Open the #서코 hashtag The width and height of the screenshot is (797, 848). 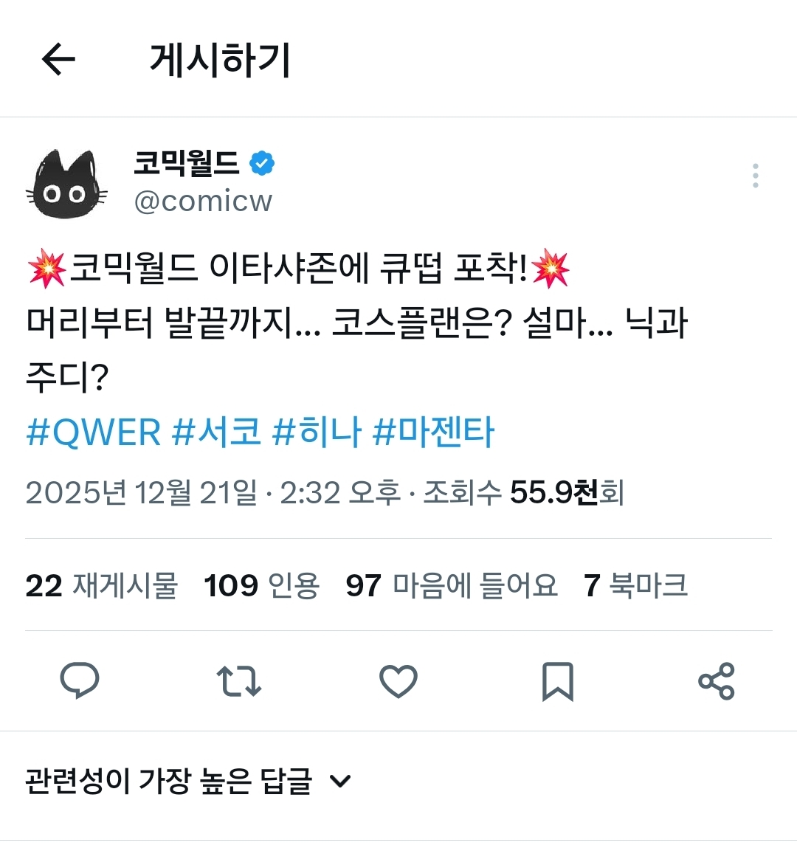216,432
